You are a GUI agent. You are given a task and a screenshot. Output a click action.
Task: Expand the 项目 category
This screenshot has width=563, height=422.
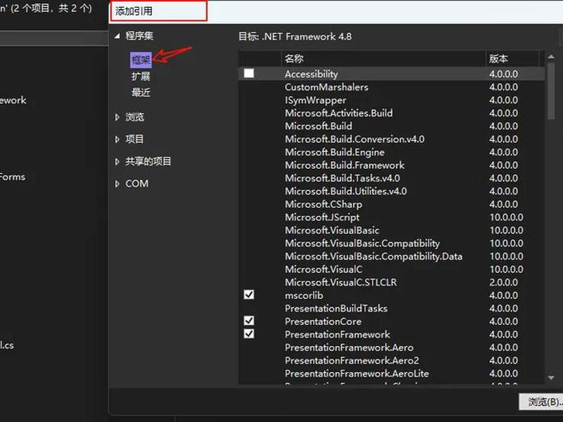[117, 139]
